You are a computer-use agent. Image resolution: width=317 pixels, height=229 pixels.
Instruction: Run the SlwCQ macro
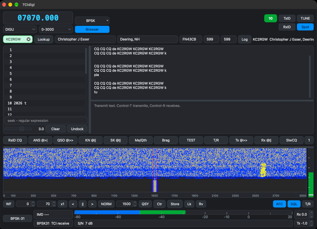coord(292,140)
